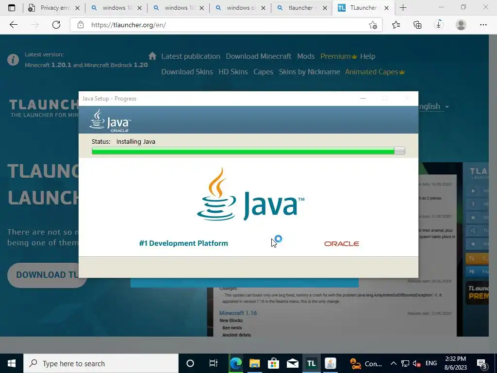
Task: Open network status tray icon
Action: [x=405, y=363]
